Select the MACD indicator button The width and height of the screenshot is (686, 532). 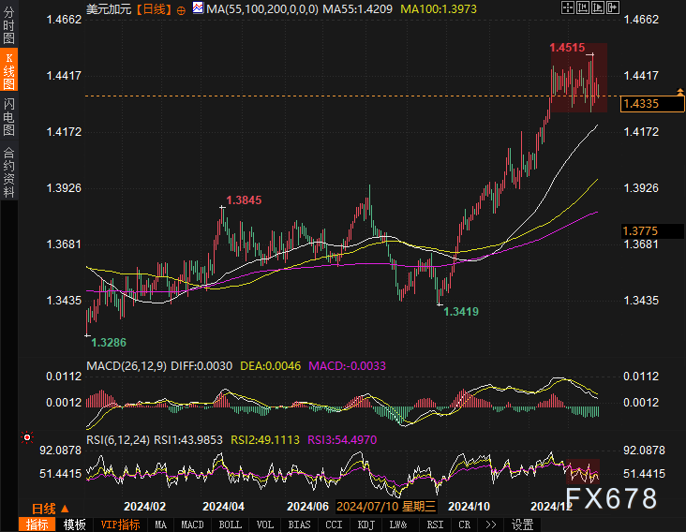click(x=192, y=525)
